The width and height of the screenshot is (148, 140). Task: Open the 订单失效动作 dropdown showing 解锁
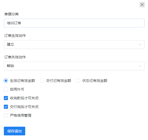coord(74,66)
